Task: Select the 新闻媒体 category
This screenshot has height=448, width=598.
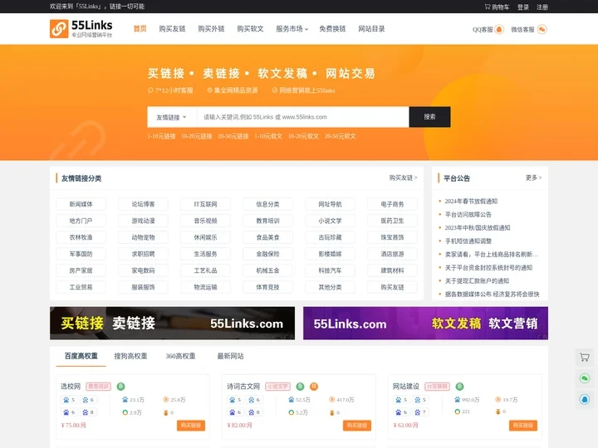Action: (x=81, y=204)
